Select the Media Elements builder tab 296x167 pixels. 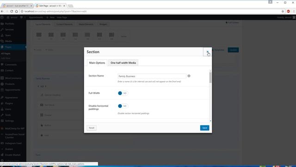pos(86,24)
